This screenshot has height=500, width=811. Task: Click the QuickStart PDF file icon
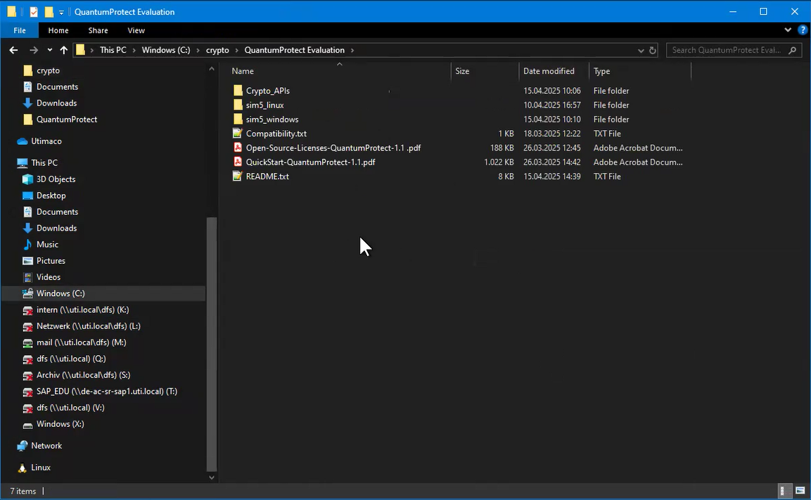click(x=238, y=162)
